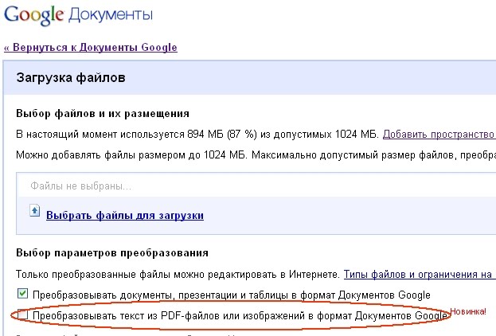Click the storage usage text «894 МБ (87 %)»
Screen dimensions: 496x336
[222, 134]
